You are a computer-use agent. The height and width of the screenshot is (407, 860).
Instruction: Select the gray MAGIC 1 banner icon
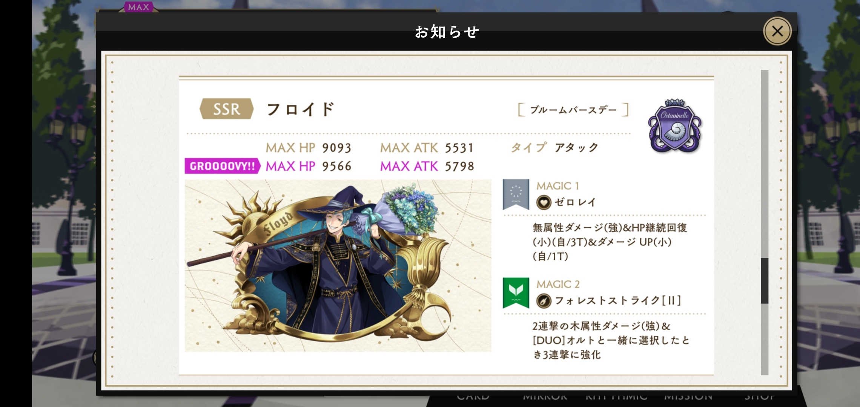click(x=516, y=194)
